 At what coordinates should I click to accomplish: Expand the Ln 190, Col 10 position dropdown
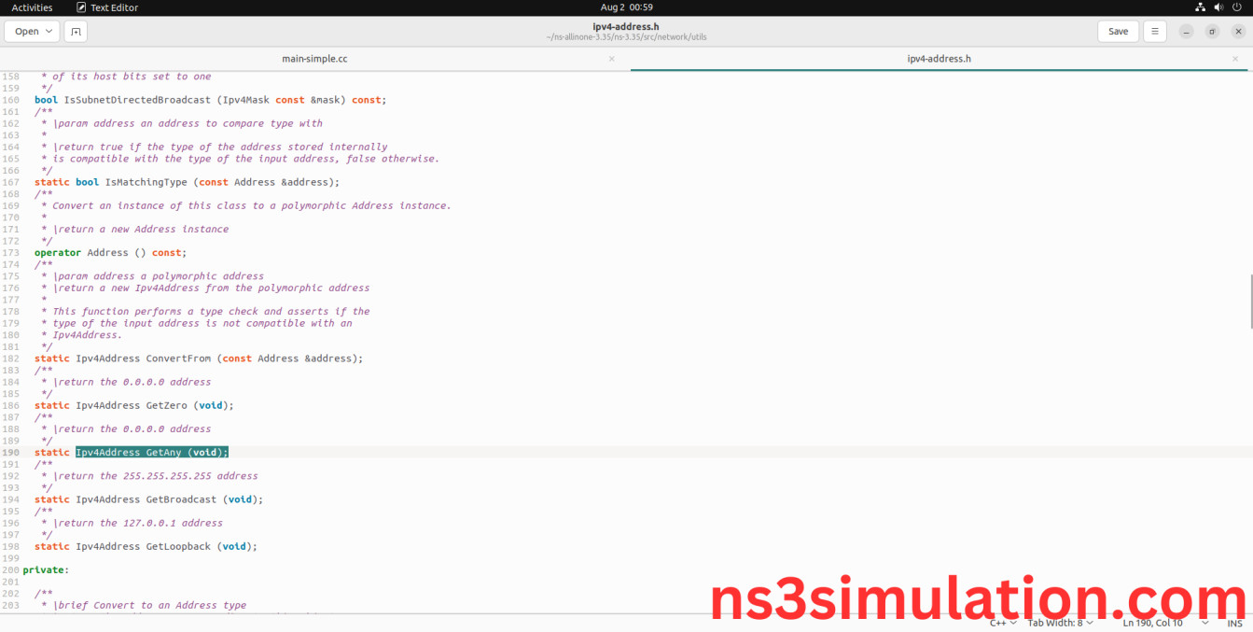pos(1164,623)
